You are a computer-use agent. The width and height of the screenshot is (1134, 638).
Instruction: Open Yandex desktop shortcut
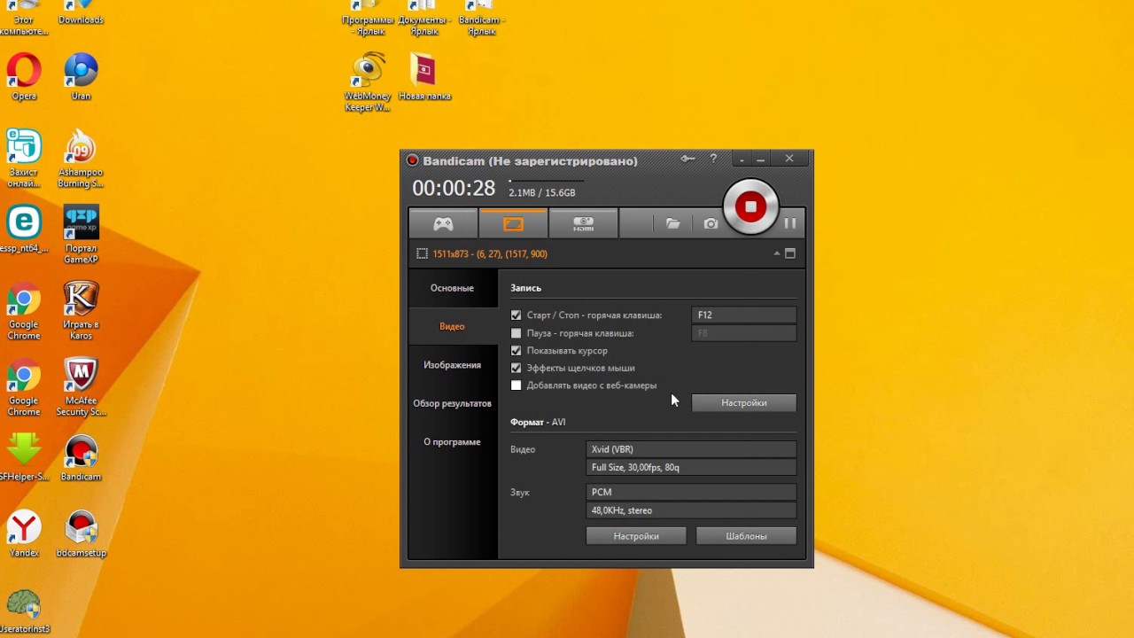tap(24, 534)
